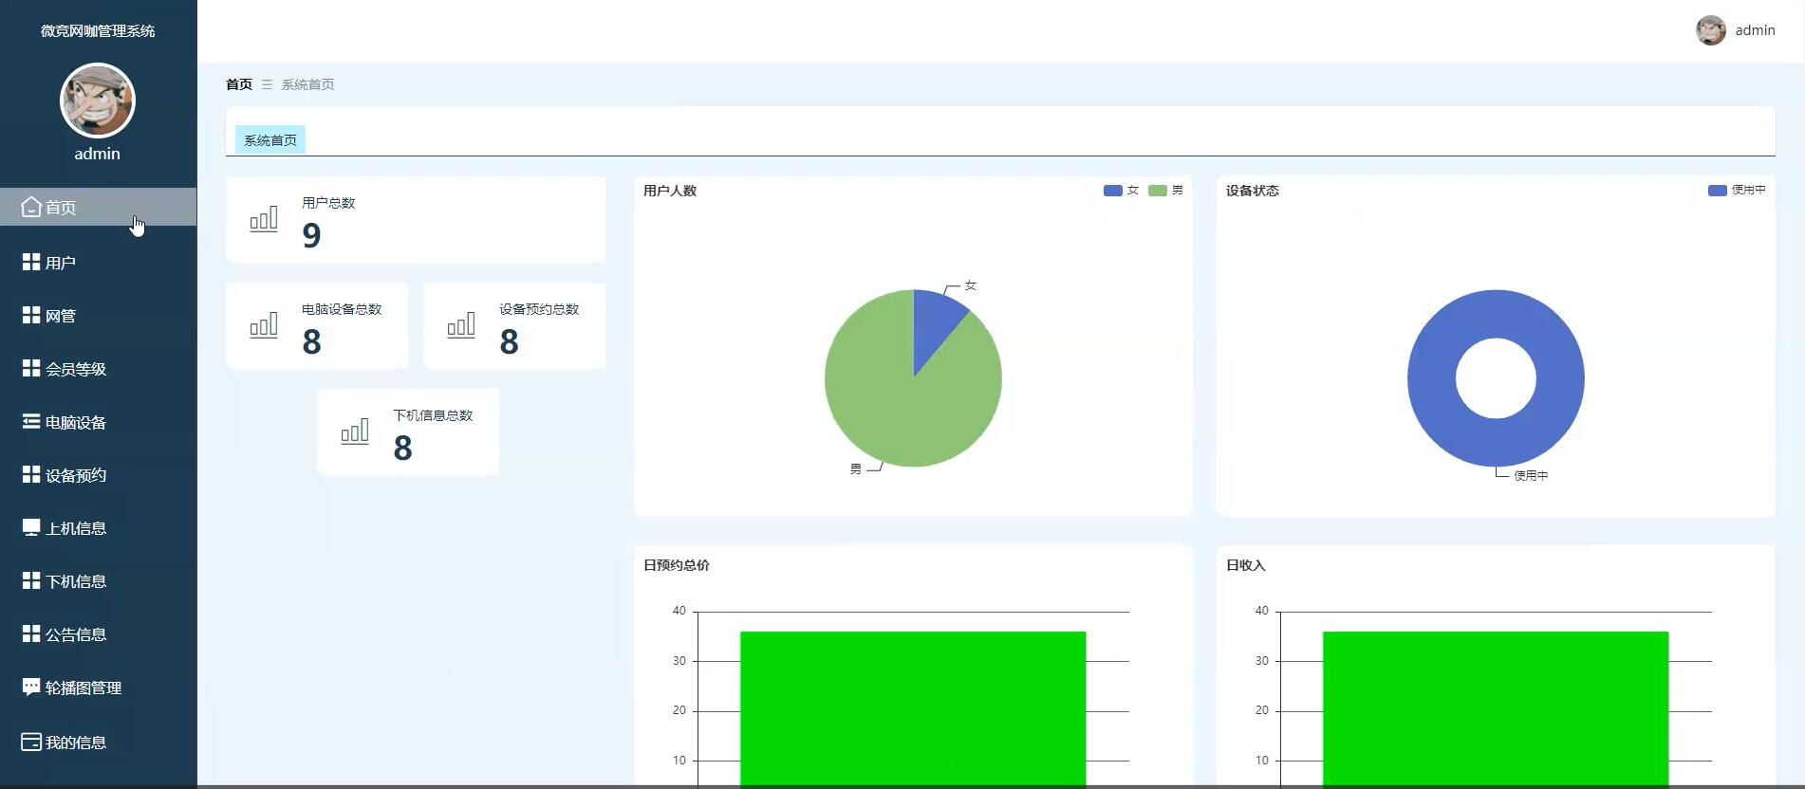Click the 电脑设备总数 label
This screenshot has height=789, width=1805.
[x=342, y=309]
